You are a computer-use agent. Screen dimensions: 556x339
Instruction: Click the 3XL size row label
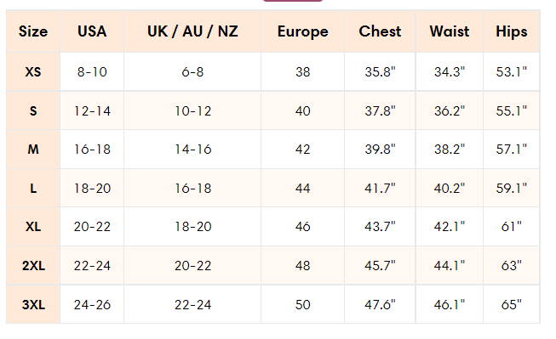coord(33,304)
